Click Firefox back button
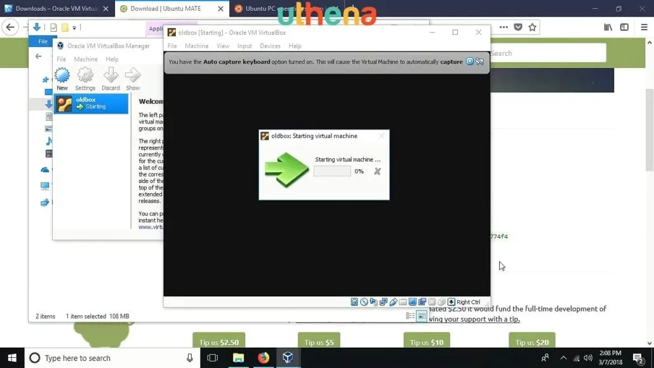654x368 pixels. 10,27
